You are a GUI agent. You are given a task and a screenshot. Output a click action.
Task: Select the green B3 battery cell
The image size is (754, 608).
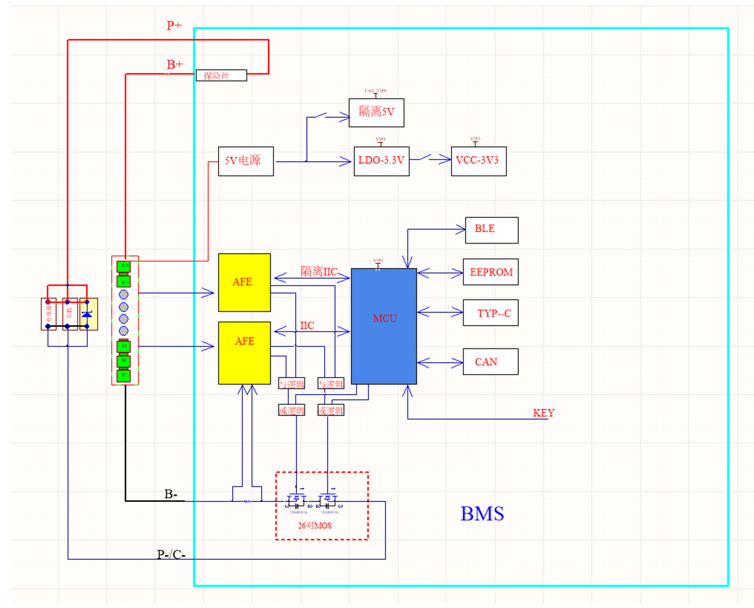[124, 346]
